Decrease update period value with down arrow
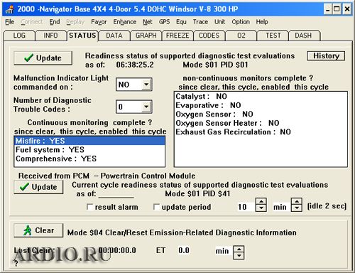Screen dimensions: 355x273 click(261, 208)
